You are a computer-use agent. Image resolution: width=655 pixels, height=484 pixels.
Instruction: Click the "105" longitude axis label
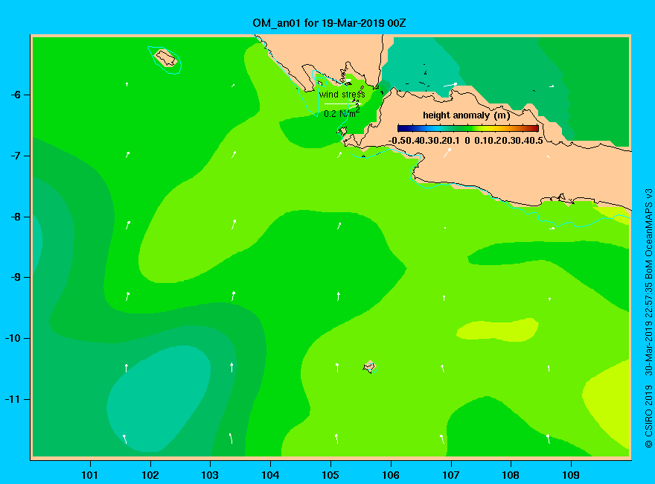click(x=330, y=475)
